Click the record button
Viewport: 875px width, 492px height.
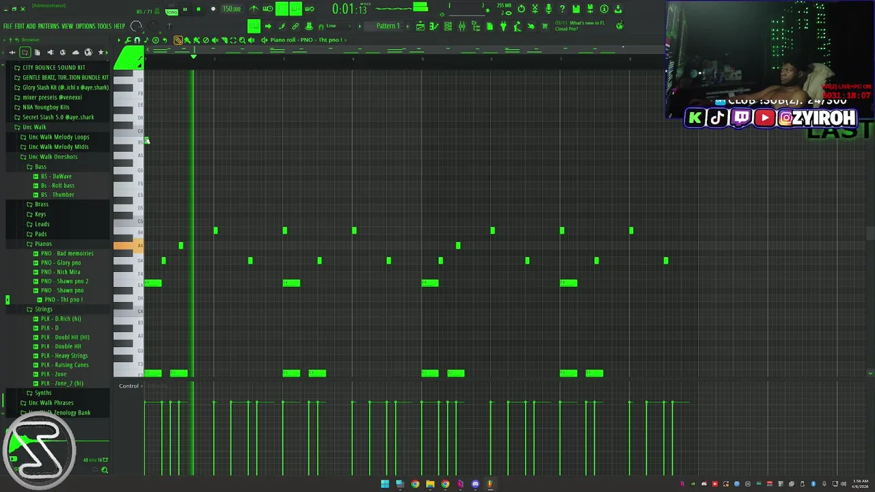tap(213, 9)
